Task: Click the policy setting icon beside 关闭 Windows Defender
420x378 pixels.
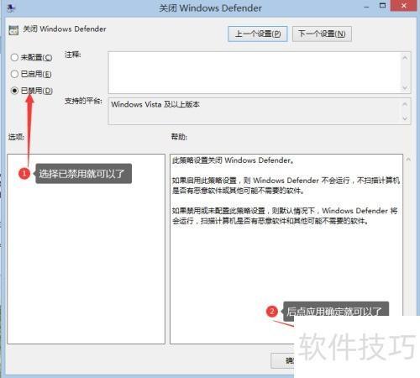Action: [x=13, y=30]
